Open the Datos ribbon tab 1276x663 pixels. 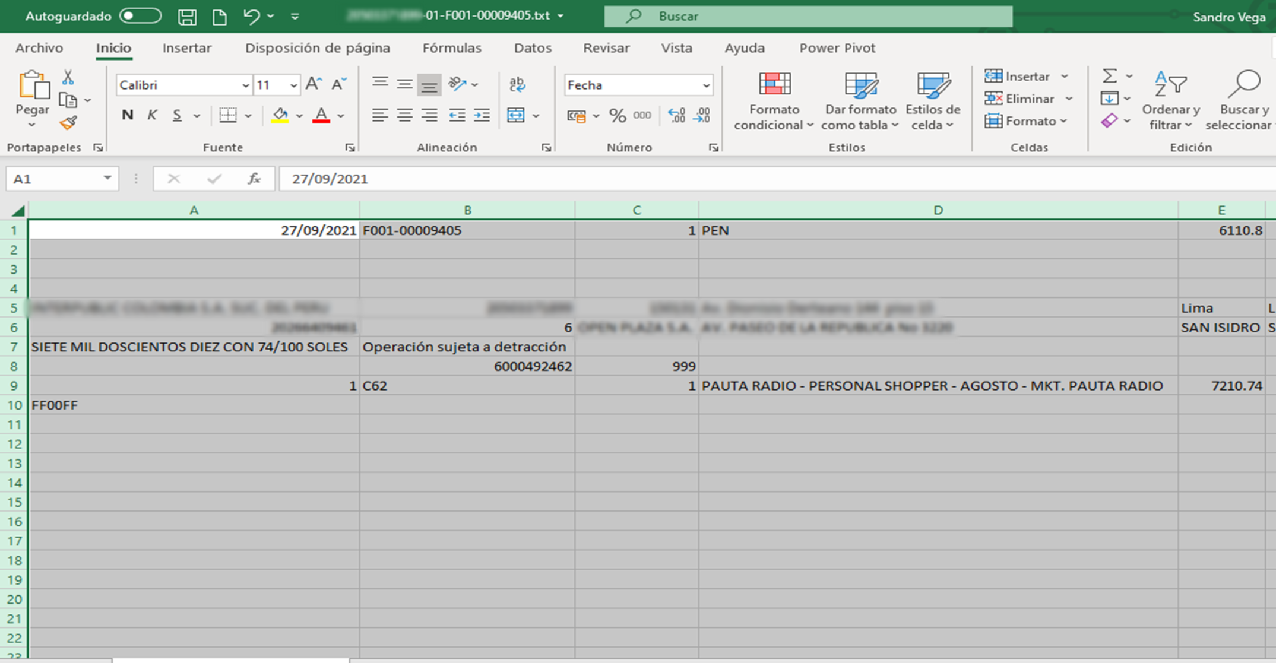tap(533, 48)
